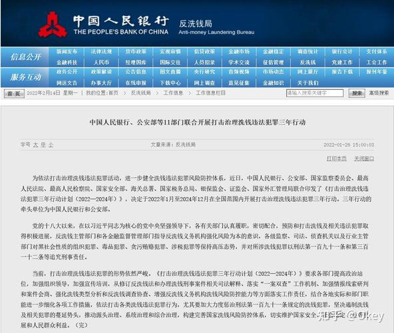Set font size to 大

tap(35, 145)
